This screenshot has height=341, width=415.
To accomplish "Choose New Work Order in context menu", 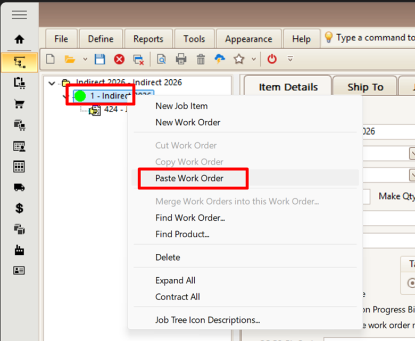I will pyautogui.click(x=188, y=122).
